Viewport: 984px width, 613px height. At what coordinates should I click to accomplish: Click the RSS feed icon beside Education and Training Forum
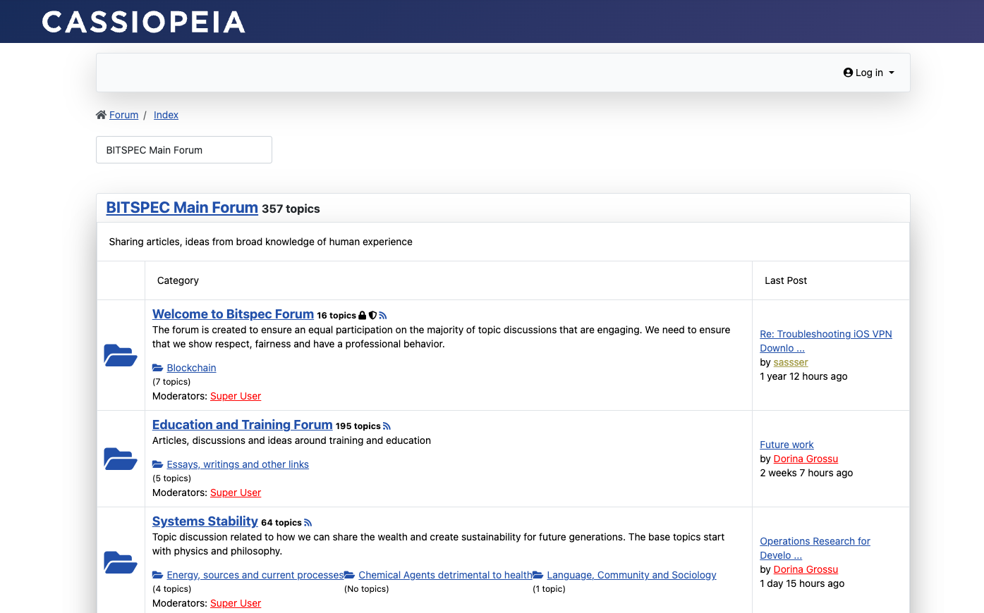(x=387, y=426)
